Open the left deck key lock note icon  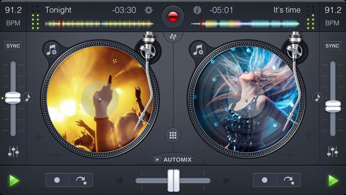[x=28, y=97]
